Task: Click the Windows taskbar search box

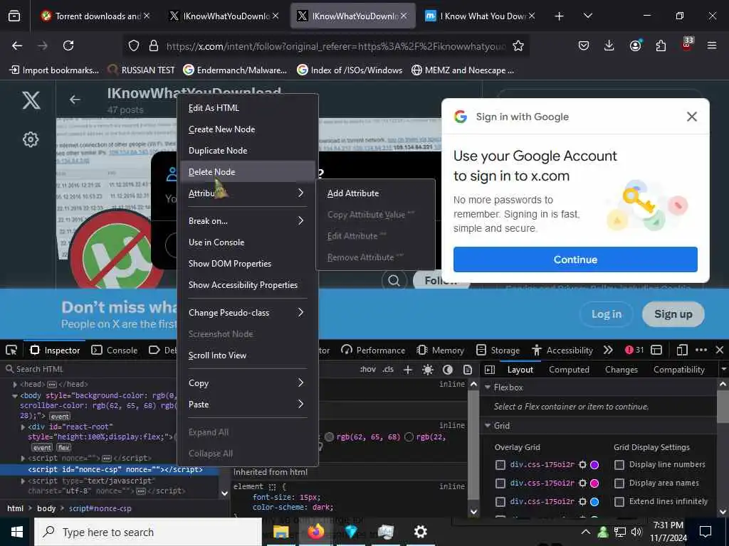Action: pyautogui.click(x=148, y=532)
